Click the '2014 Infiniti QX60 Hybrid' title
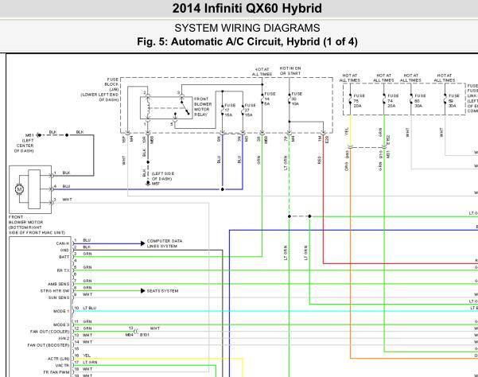Screen dimensions: 478x377 247,8
